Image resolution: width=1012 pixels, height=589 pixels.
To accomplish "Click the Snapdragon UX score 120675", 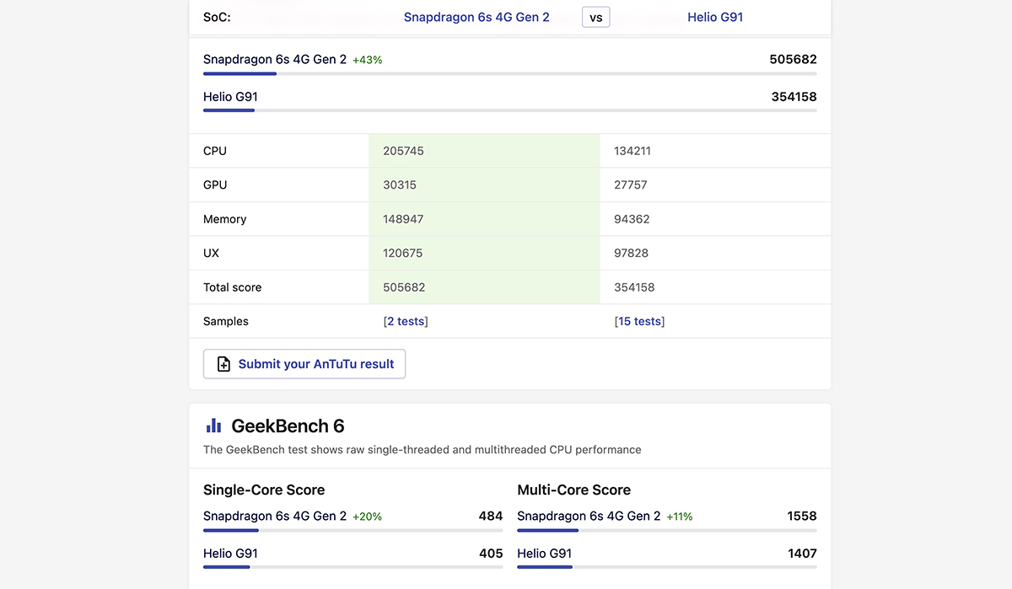I will (x=403, y=253).
